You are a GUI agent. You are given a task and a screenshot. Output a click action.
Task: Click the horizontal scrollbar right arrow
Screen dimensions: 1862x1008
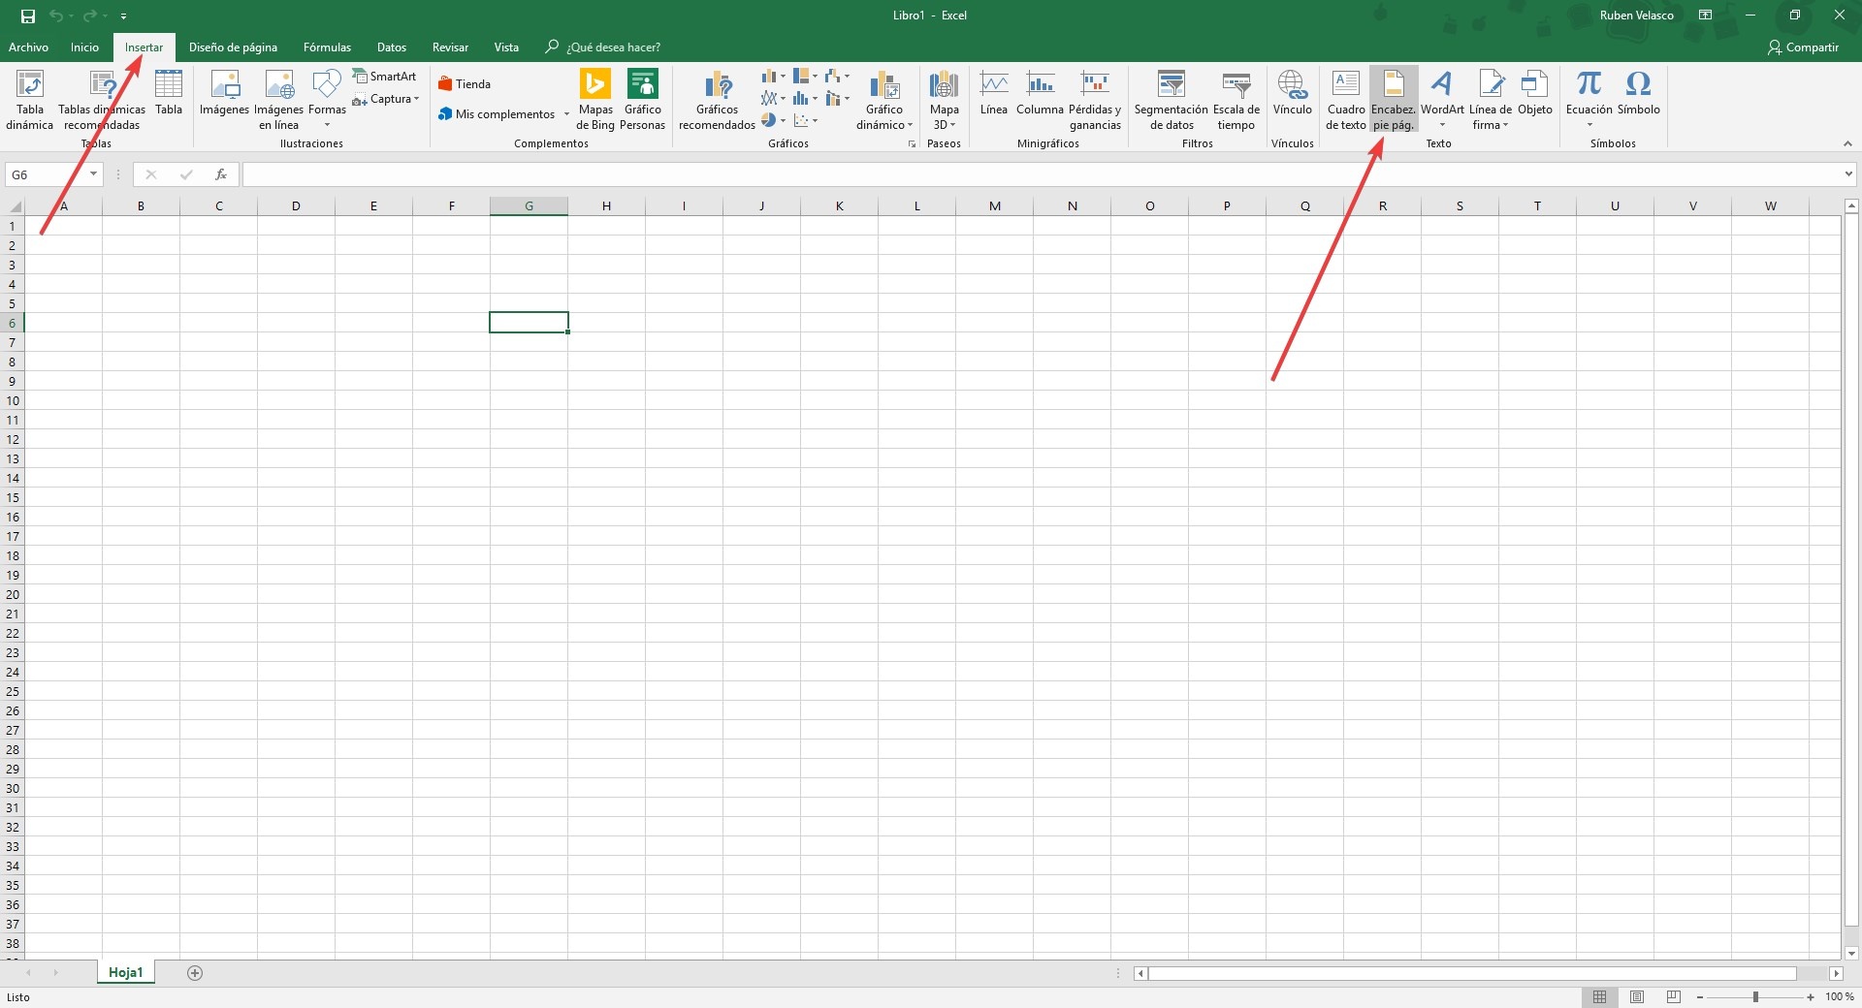pos(1836,973)
